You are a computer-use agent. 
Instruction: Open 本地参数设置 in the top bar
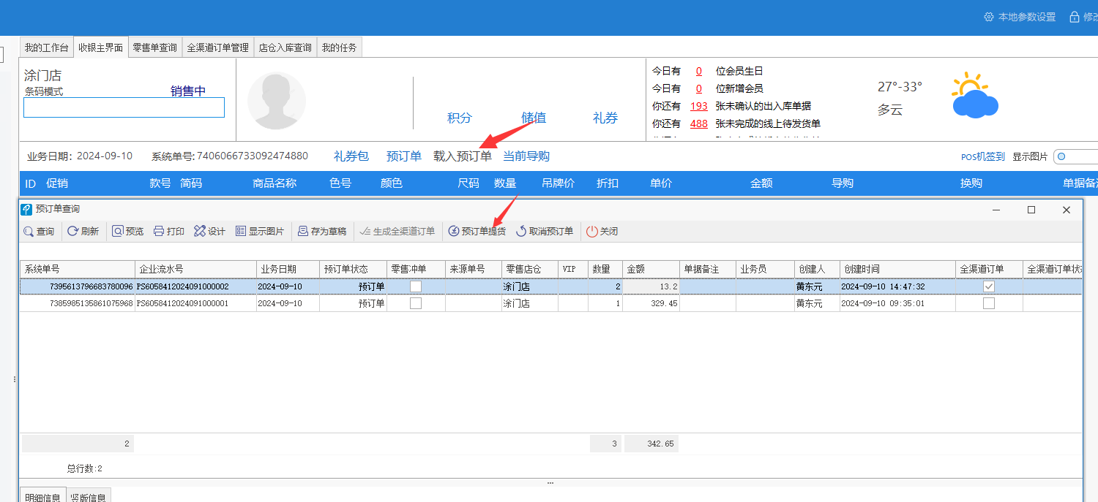pos(1020,17)
